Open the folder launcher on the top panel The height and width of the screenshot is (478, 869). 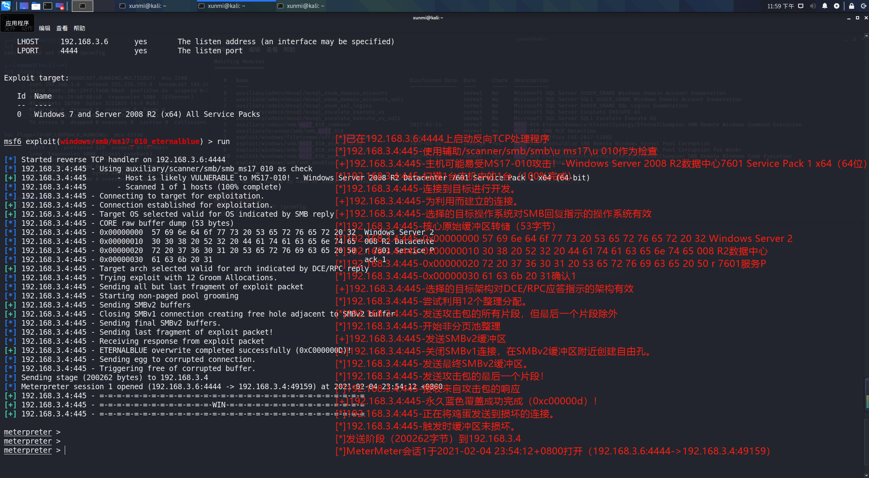tap(36, 6)
